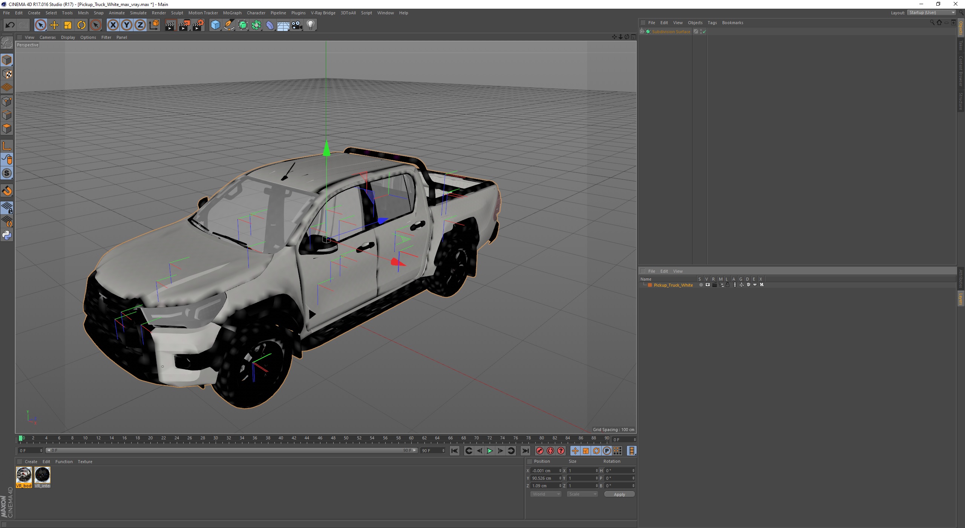
Task: Select the Scale tool in top toolbar
Action: (x=68, y=25)
